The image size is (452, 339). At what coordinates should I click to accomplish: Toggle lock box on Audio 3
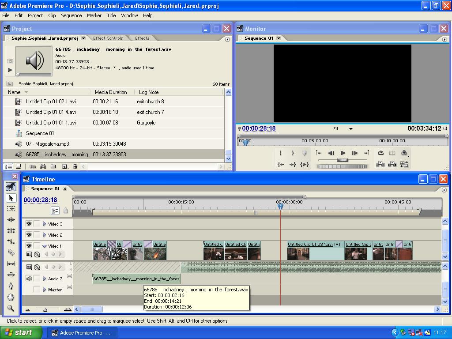coord(37,279)
